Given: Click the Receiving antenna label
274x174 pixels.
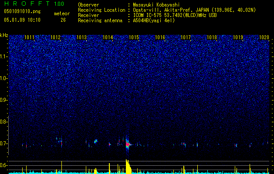Looking at the screenshot, I should (100, 20).
